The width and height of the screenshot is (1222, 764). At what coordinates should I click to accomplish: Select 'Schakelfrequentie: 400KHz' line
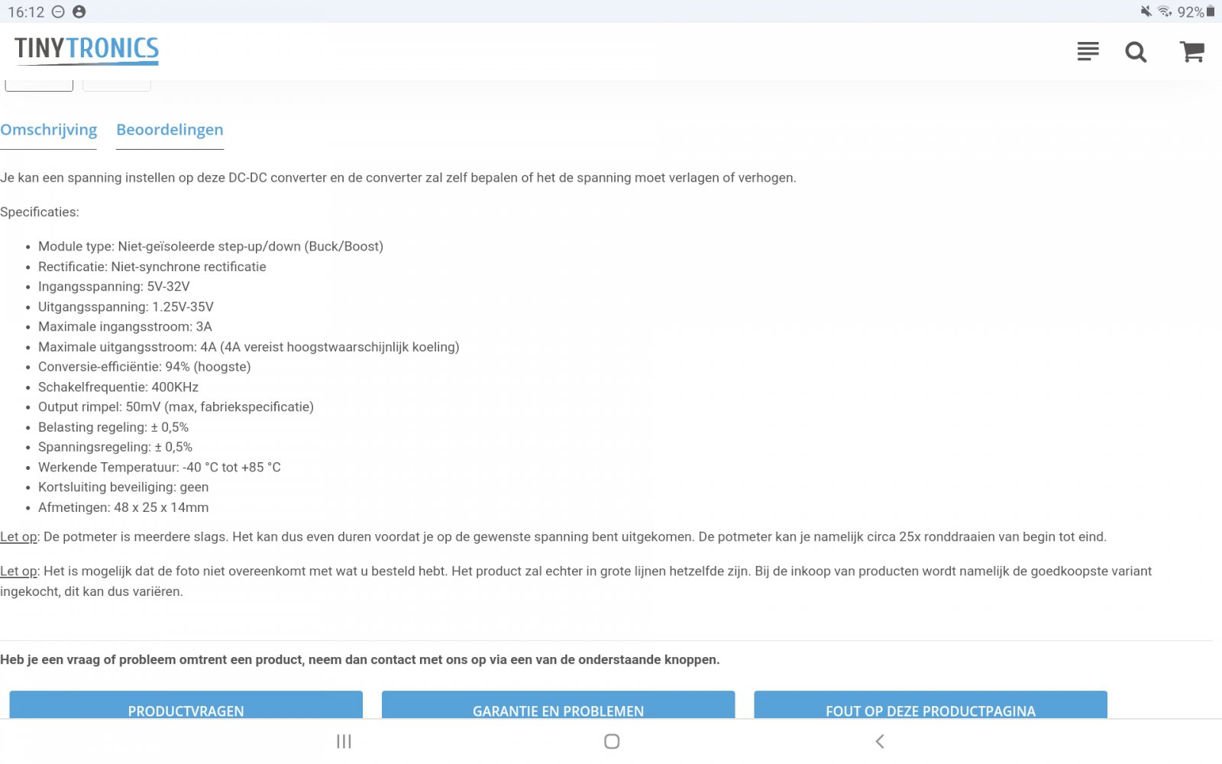click(x=118, y=387)
